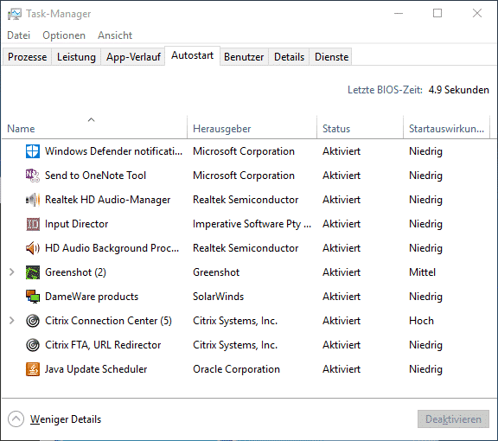Screen dimensions: 498x441
Task: Click the Imperative Software Pty publisher cell
Action: tap(252, 224)
